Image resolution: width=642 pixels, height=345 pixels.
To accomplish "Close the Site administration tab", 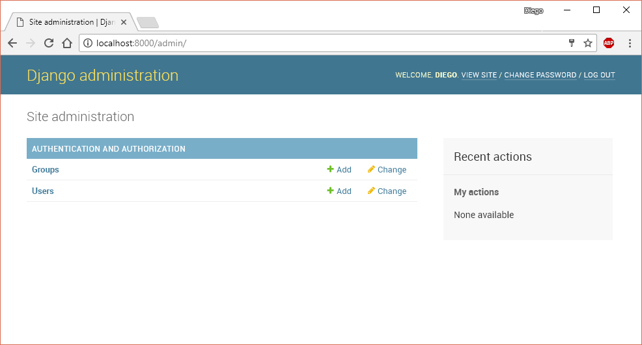I will 124,22.
